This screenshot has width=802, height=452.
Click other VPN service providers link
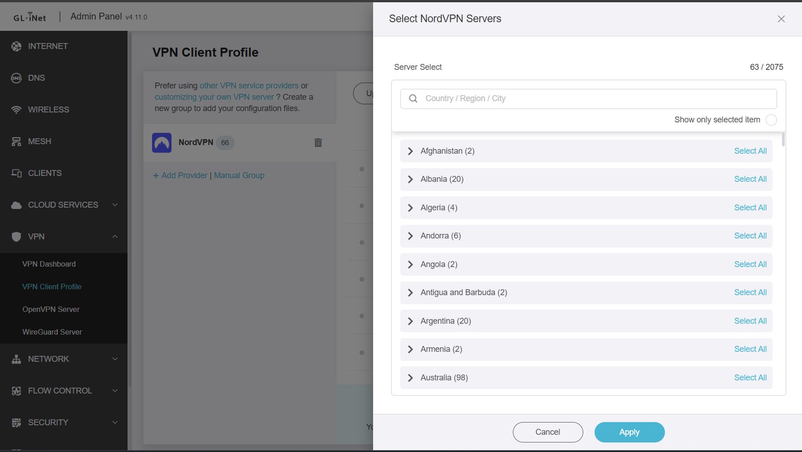[249, 86]
